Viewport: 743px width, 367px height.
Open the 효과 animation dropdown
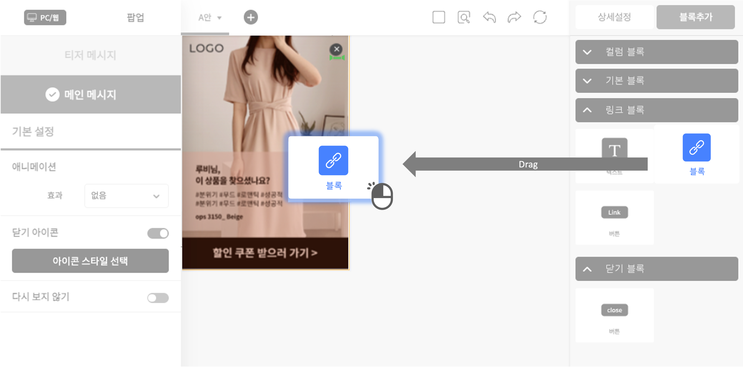(126, 196)
